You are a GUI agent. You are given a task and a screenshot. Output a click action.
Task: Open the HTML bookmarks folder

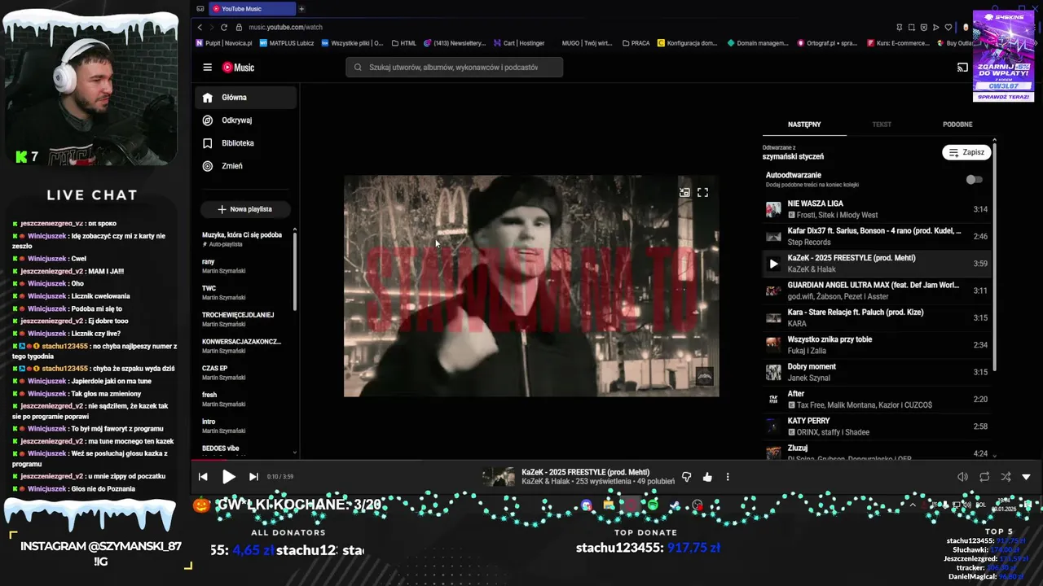(x=404, y=43)
